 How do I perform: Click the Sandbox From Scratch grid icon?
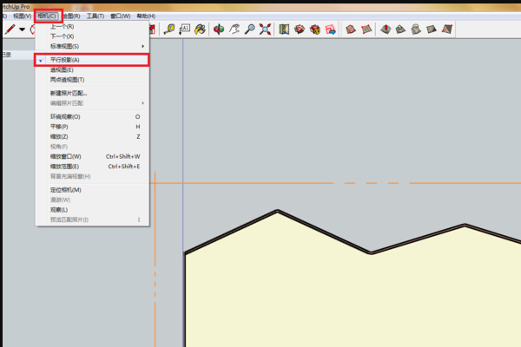tap(366, 29)
